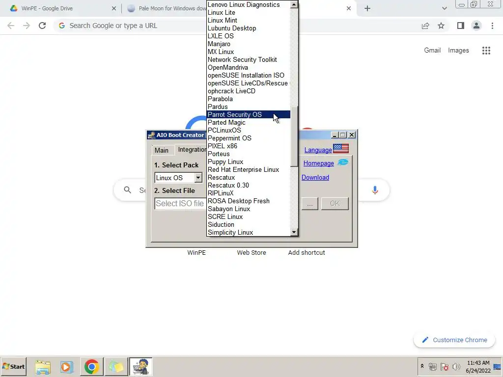This screenshot has height=377, width=503.
Task: Select Rescatux 0.30 entry
Action: (x=248, y=185)
